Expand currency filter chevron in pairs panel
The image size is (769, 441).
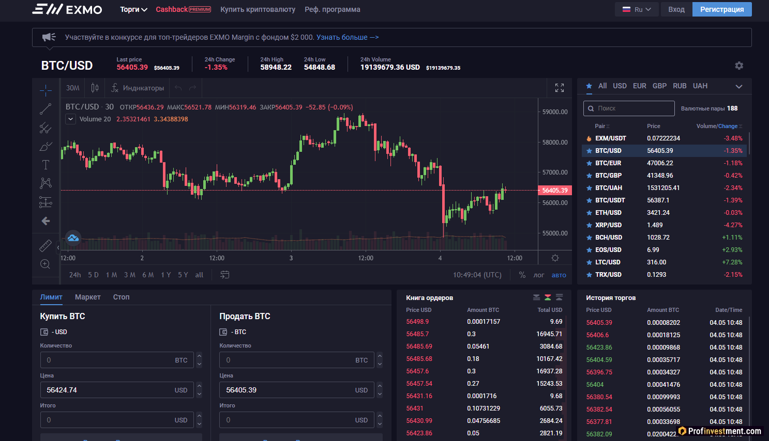[738, 86]
